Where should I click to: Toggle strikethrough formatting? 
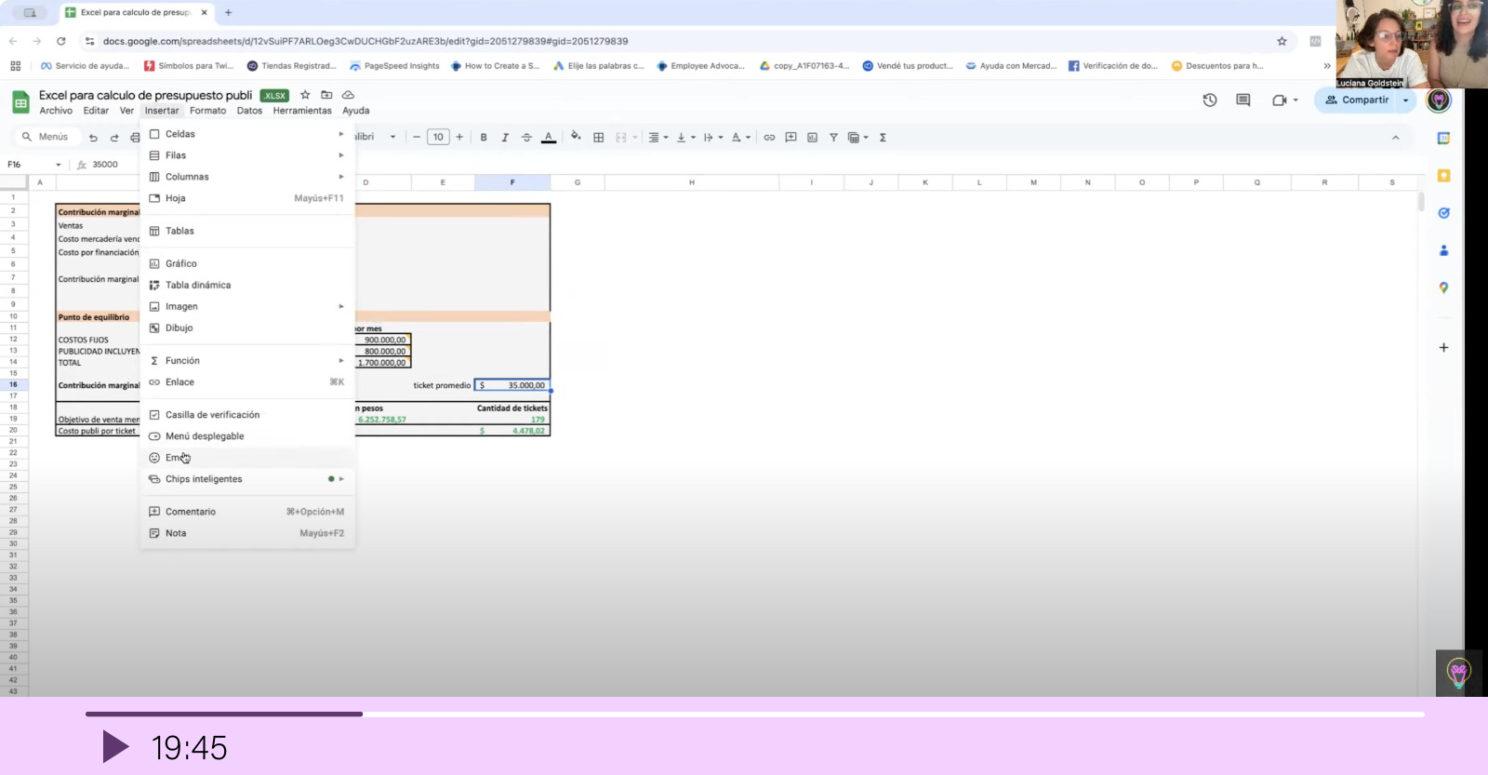(526, 137)
